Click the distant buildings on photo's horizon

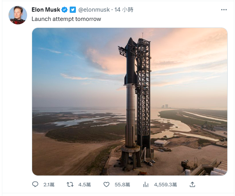[165, 106]
